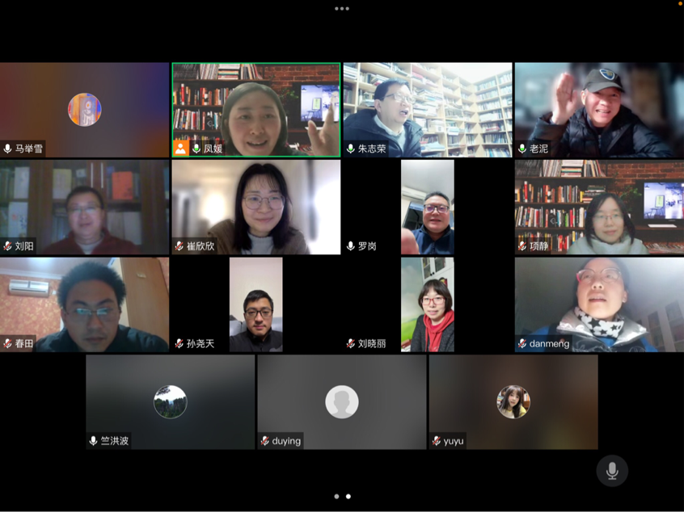Tap the round microphone button at bottom right
The width and height of the screenshot is (684, 512).
(612, 471)
